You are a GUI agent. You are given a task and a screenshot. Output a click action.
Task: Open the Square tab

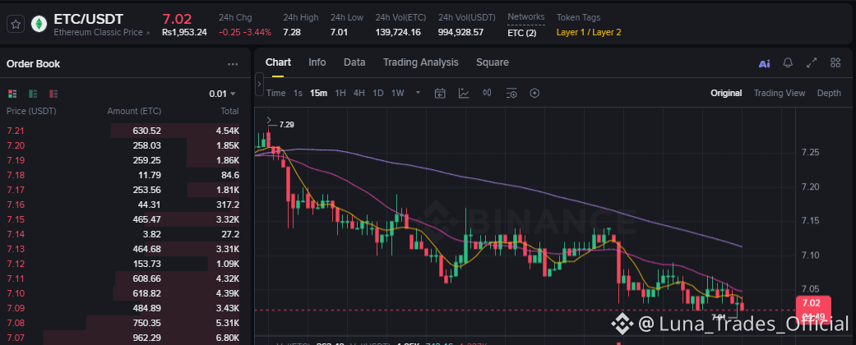click(493, 62)
